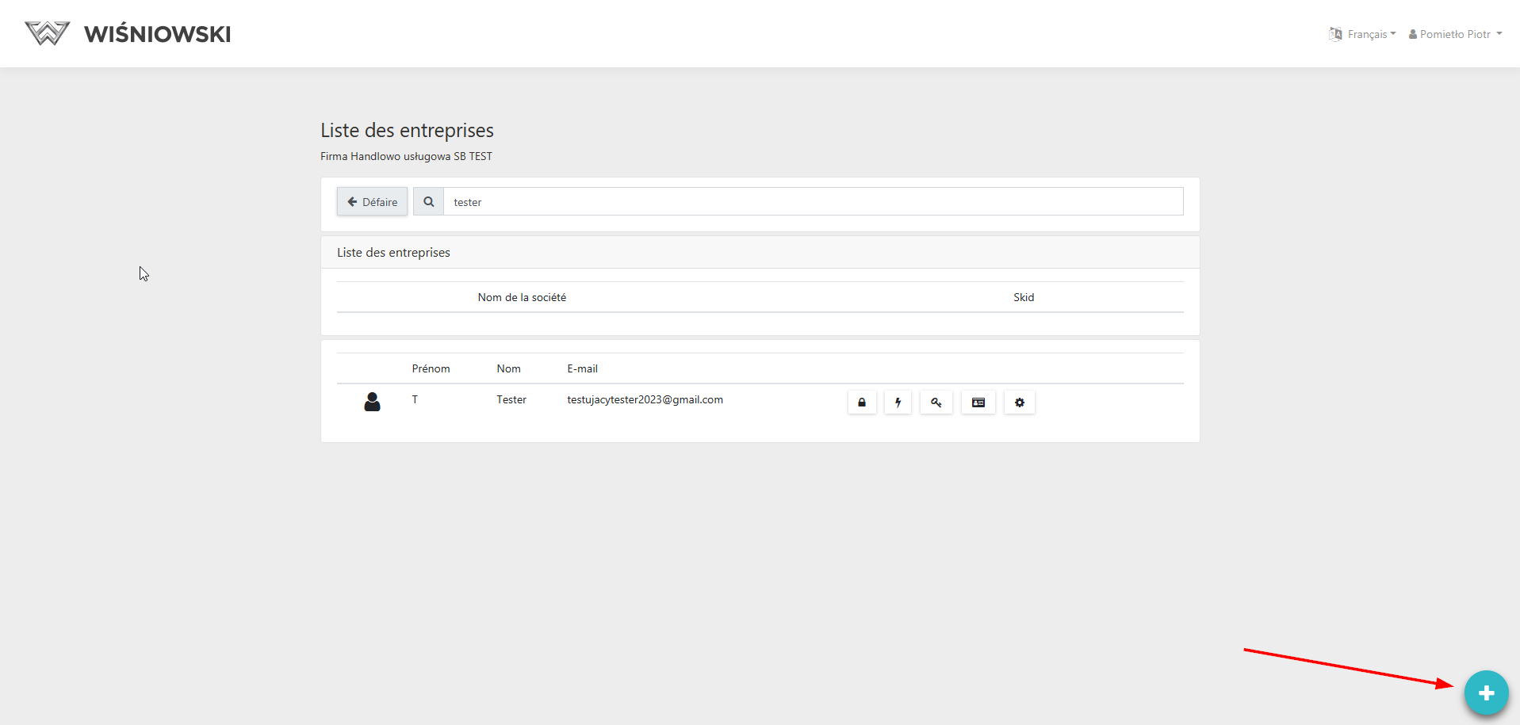Viewport: 1520px width, 725px height.
Task: Click the testujacytester2023@gmail.com email address
Action: 645,400
